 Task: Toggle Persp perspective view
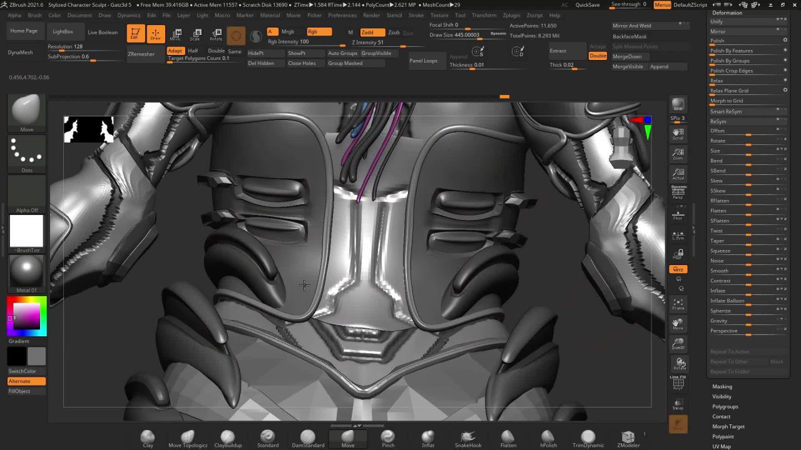tap(678, 192)
